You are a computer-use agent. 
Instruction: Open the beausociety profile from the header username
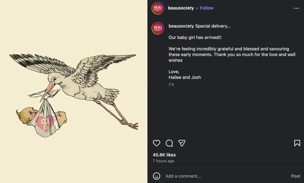tap(181, 8)
